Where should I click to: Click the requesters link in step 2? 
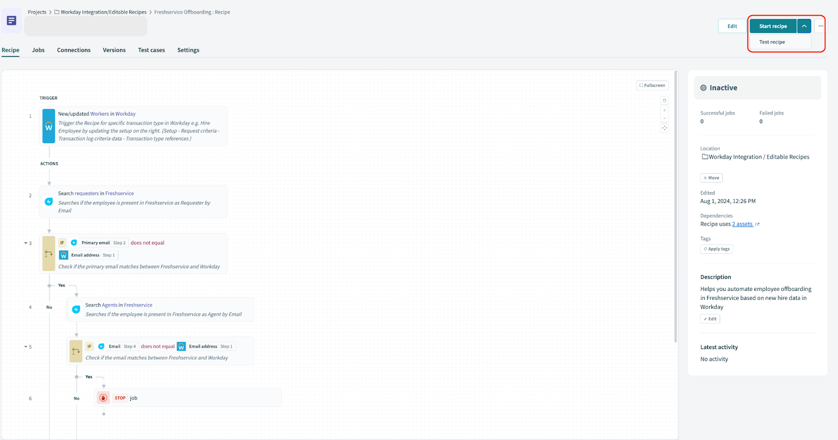[x=87, y=194]
